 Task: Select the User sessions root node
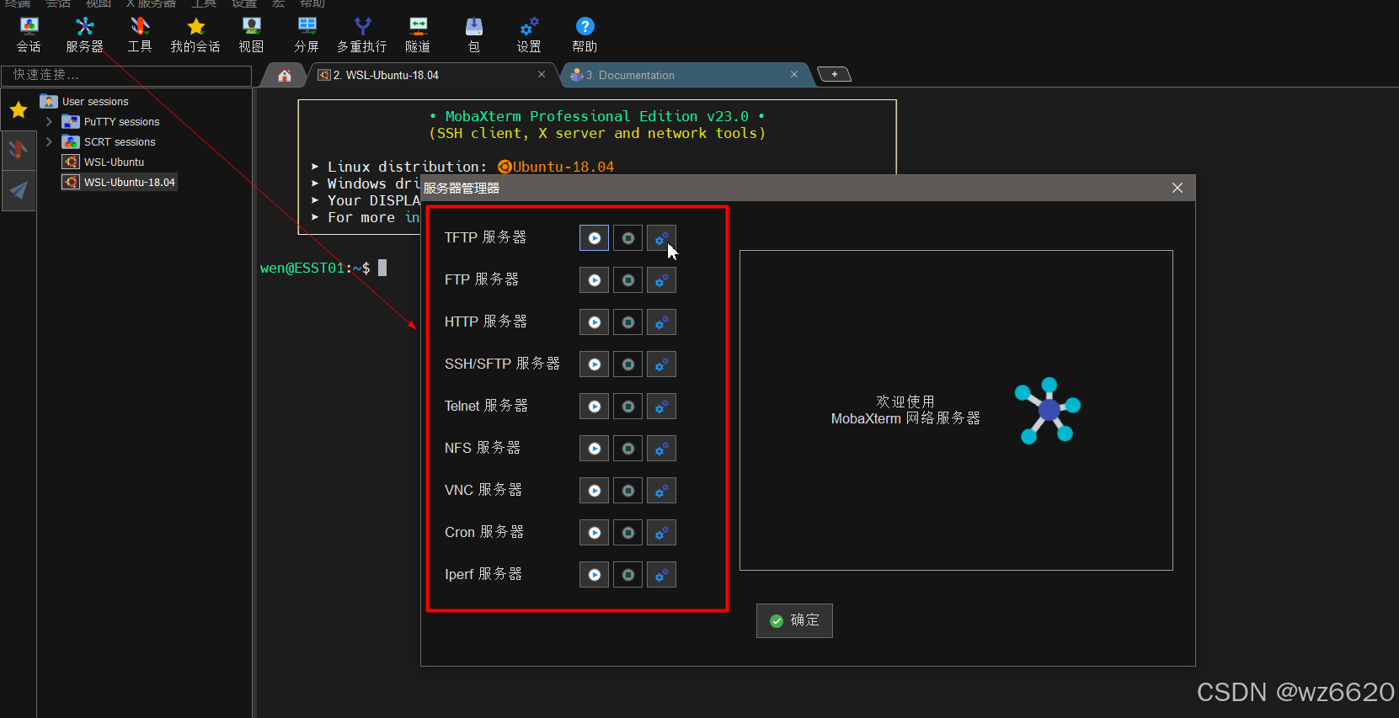click(x=84, y=101)
